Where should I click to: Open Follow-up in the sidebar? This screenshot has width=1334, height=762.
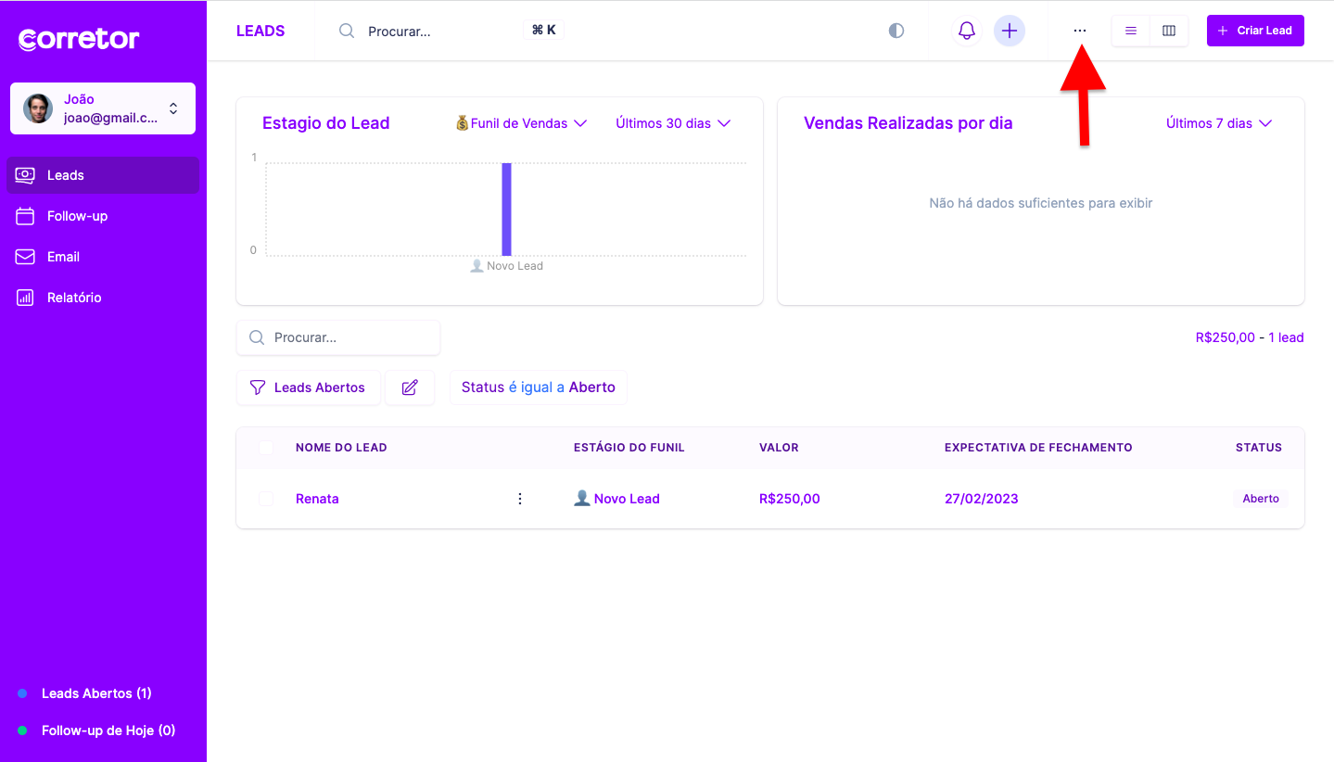pos(77,216)
